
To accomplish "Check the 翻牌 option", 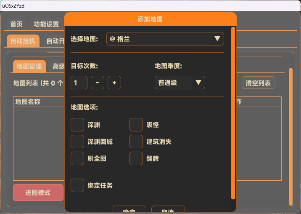I will click(x=136, y=159).
